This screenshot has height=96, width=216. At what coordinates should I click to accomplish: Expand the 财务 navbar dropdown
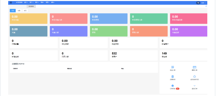click(x=37, y=3)
